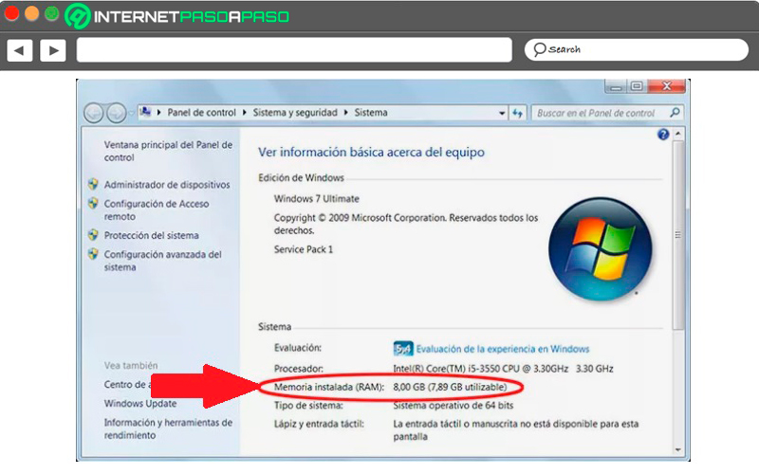Click the Intel(R) Core(TM) i5-3550 processor value

(503, 369)
